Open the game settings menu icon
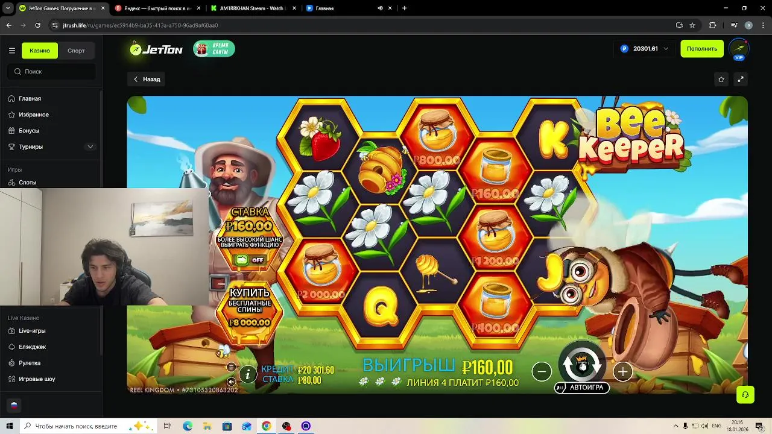Viewport: 772px width, 434px height. click(231, 367)
